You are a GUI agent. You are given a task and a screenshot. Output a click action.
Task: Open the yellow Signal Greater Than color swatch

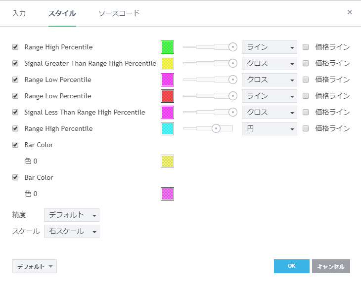pos(167,64)
